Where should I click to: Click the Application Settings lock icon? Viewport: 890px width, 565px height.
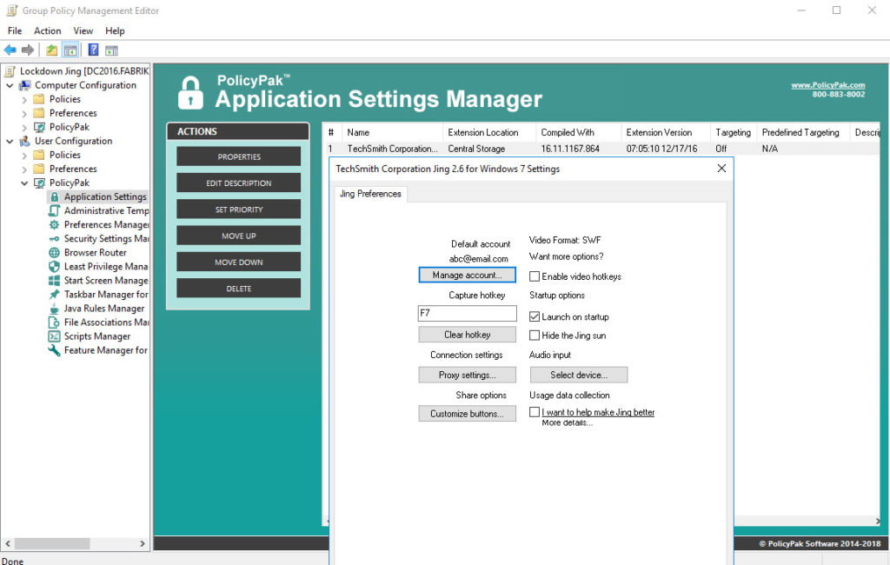click(55, 197)
